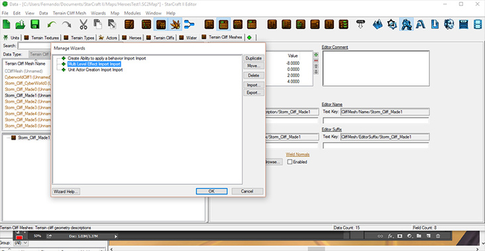Open the Text module letter A icon
Image resolution: width=485 pixels, height=251 pixels.
click(420, 24)
